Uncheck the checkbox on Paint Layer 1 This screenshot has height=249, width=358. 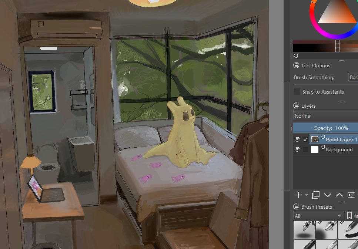click(x=305, y=139)
